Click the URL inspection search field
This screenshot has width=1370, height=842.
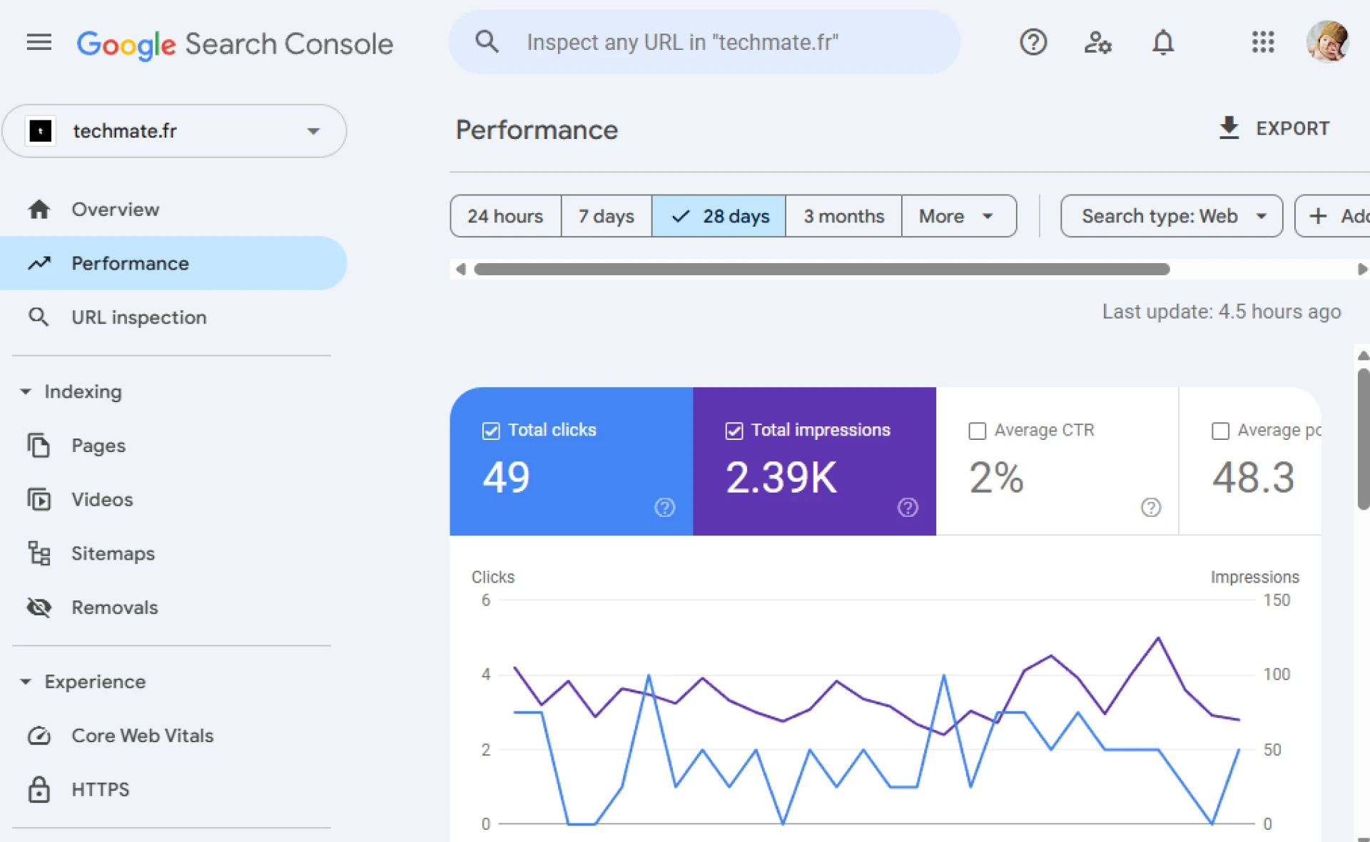(x=703, y=43)
